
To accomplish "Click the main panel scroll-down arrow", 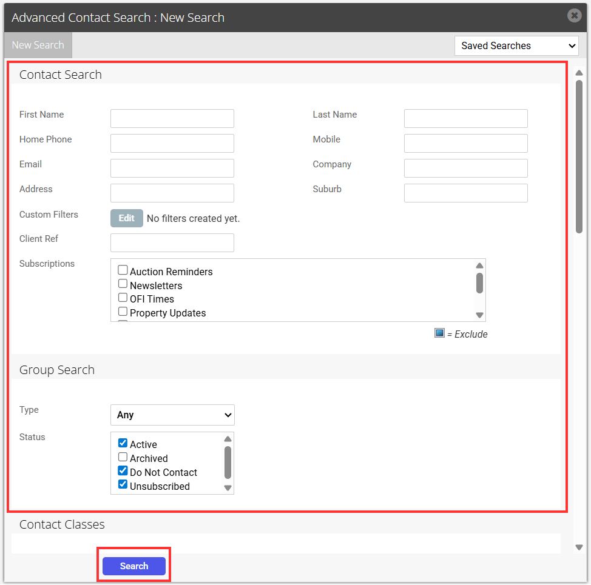I will [x=579, y=547].
